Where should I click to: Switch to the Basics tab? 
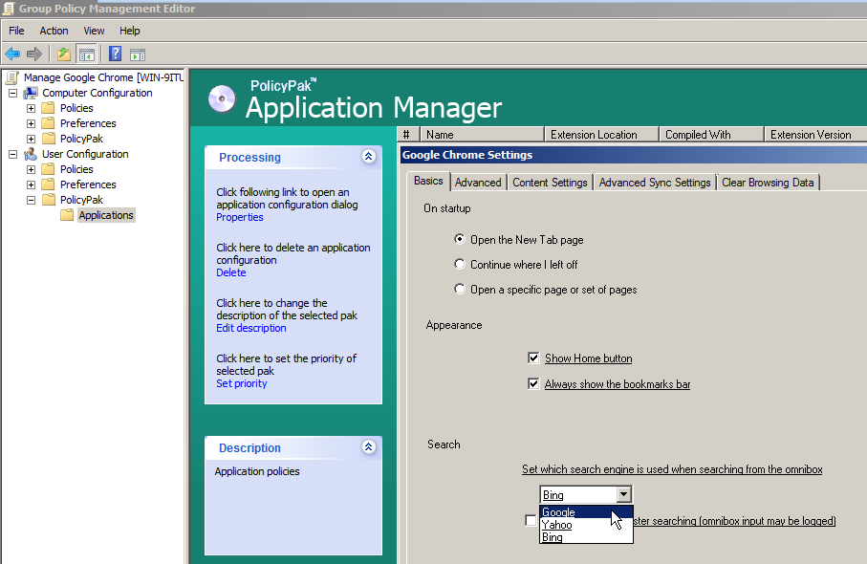point(428,181)
